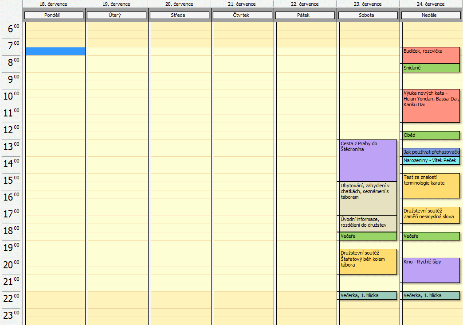Screen dimensions: 463x325
Task: Open the Úvodní informace, rozdělení do družstev event
Action: (368, 224)
